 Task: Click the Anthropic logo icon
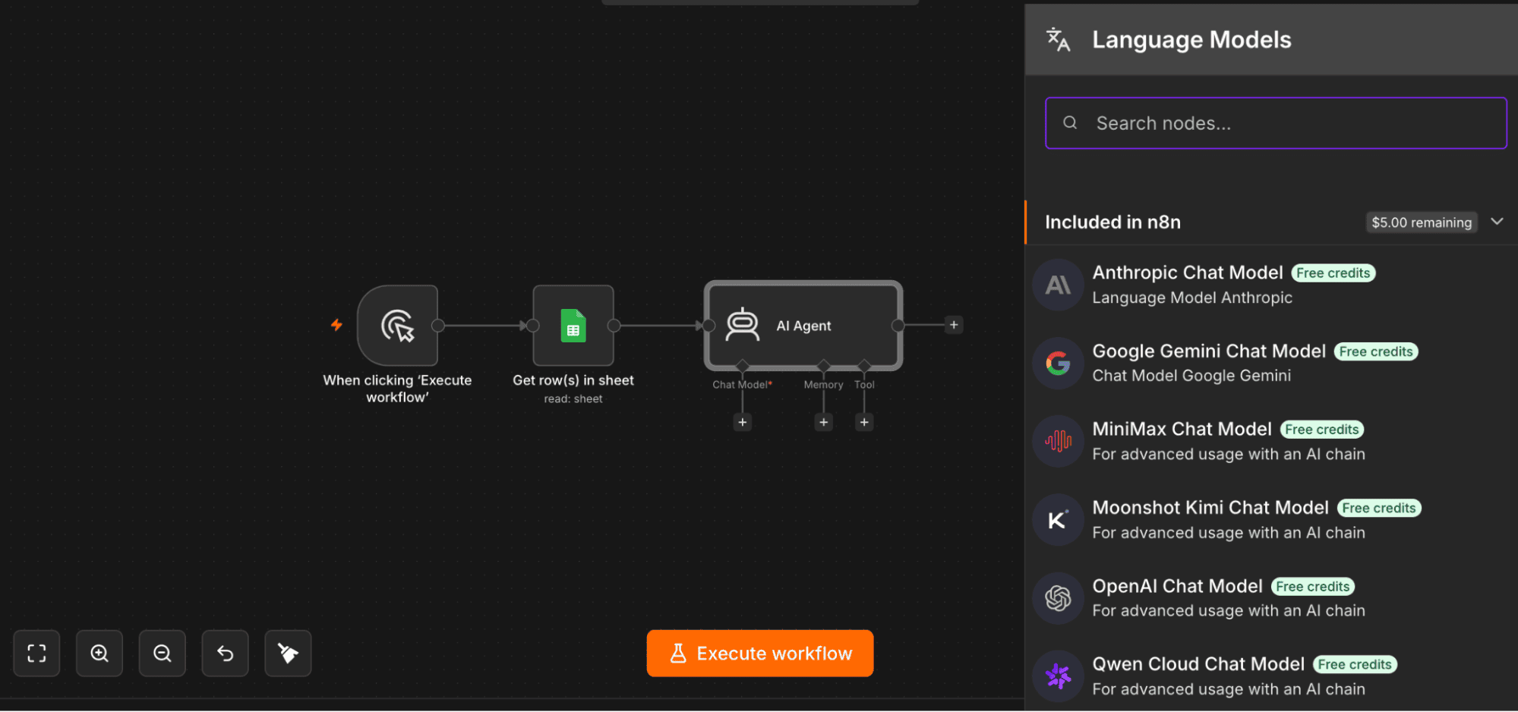(x=1058, y=285)
